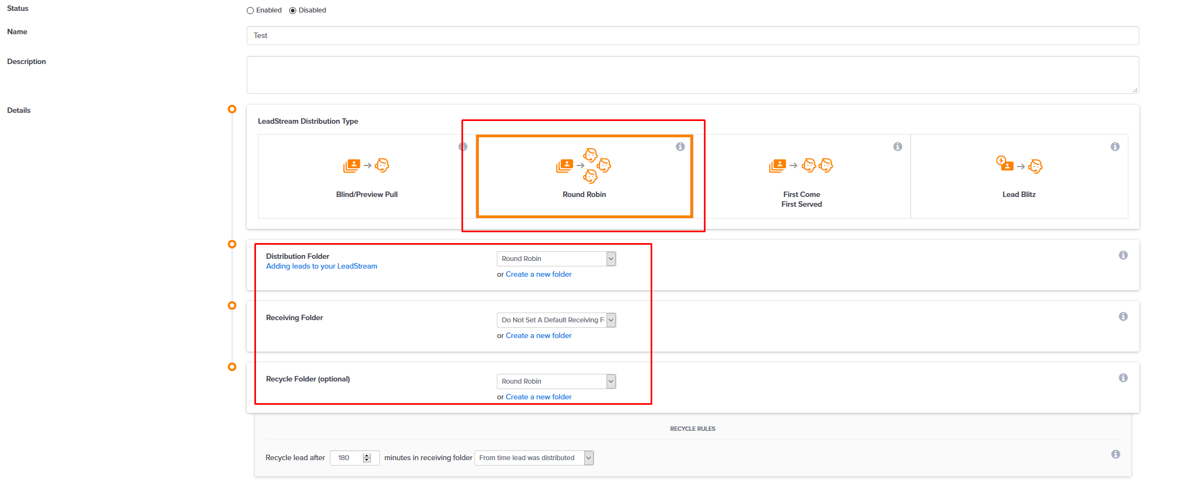Click the stepper arrows on the 180 minutes field
Image resolution: width=1192 pixels, height=484 pixels.
pos(367,458)
